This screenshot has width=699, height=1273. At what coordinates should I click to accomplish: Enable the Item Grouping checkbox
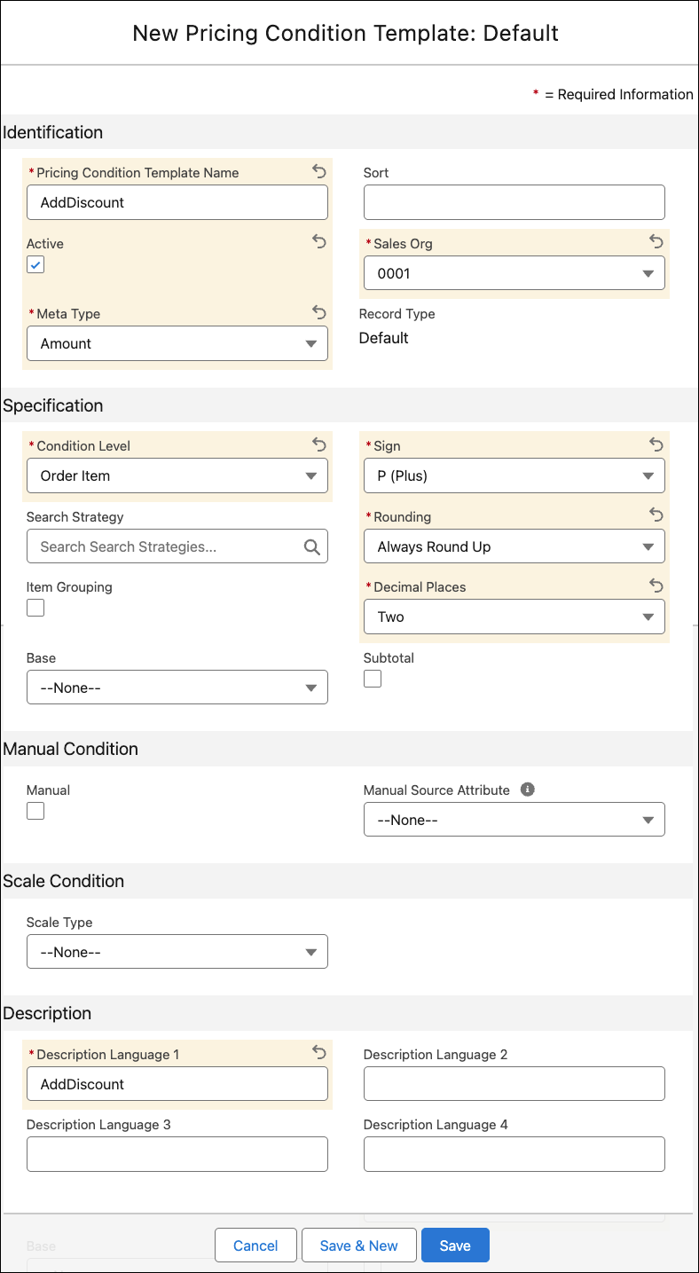tap(35, 608)
